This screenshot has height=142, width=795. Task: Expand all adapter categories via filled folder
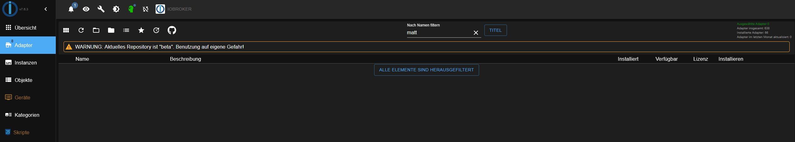(x=111, y=30)
